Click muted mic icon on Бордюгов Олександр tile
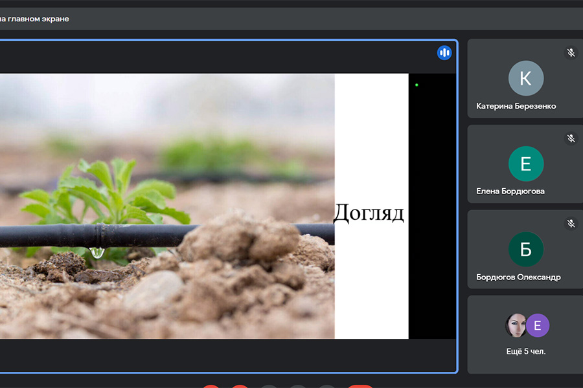 point(571,224)
